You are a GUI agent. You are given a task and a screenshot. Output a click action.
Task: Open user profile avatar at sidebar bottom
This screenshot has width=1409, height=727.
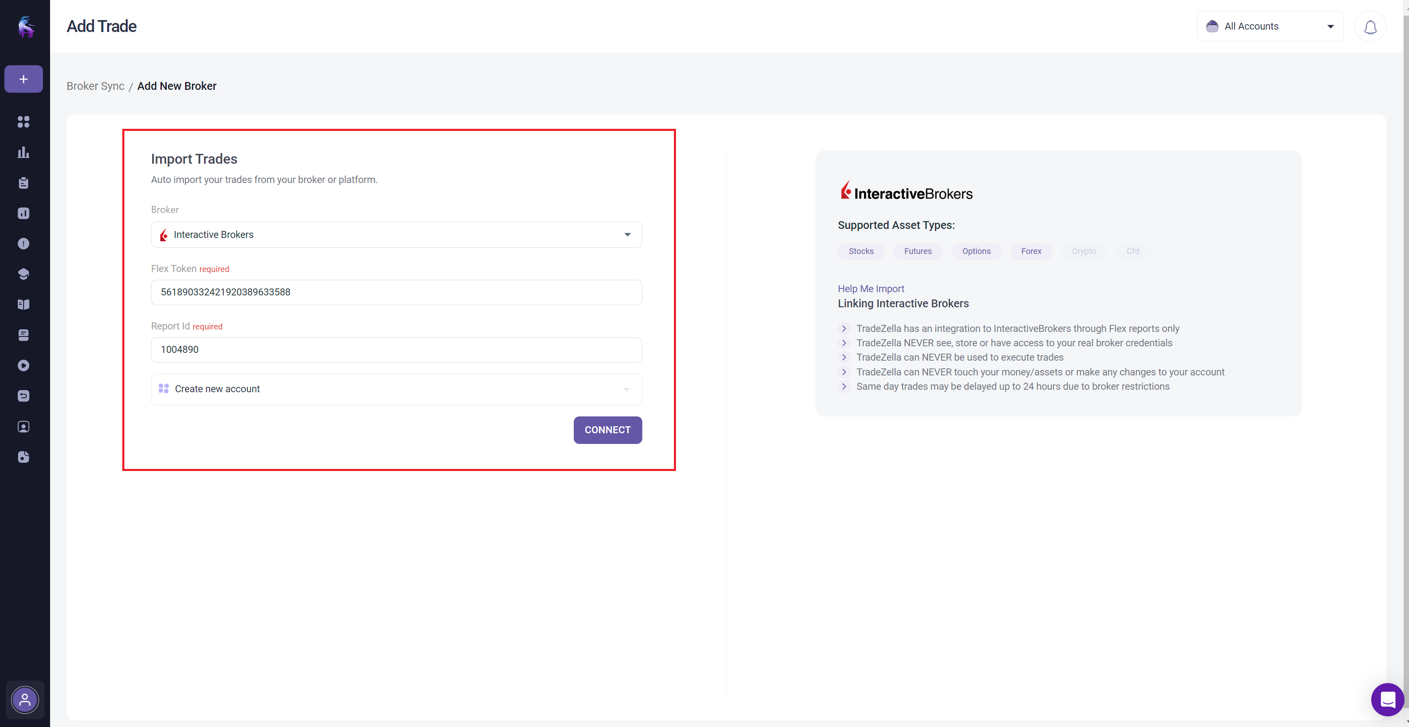point(25,700)
